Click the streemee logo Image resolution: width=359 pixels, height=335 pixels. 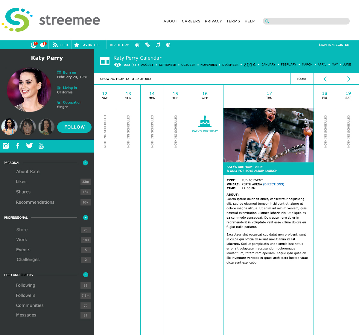(51, 20)
